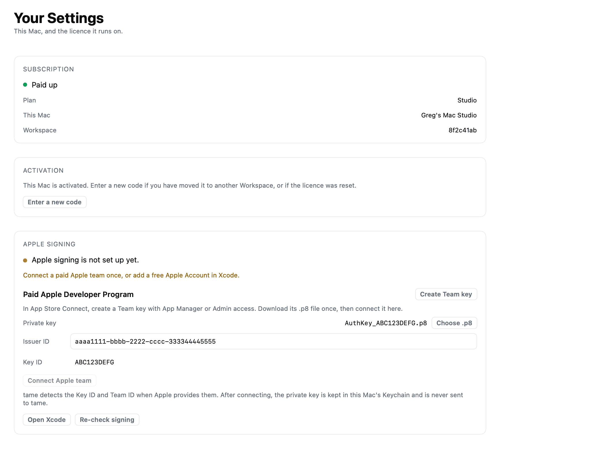Click the This Mac row label
Image resolution: width=605 pixels, height=472 pixels.
point(37,115)
